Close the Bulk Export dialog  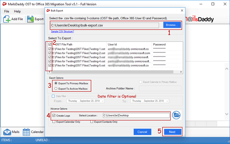(x=182, y=11)
